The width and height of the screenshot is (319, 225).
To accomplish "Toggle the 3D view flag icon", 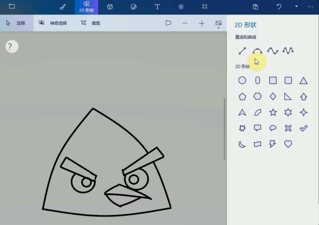I will [x=168, y=23].
